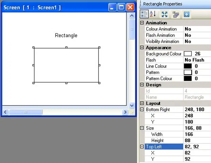Click the Bottom Right value 248, 180
Screen dimensions: 211x163
pos(194,109)
